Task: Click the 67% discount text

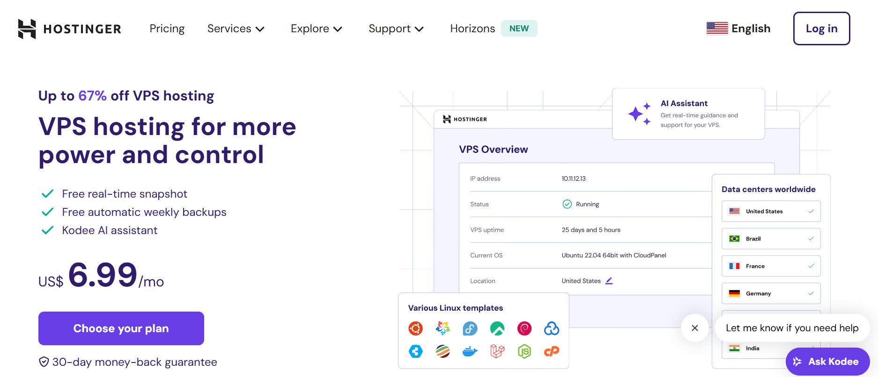Action: (92, 96)
